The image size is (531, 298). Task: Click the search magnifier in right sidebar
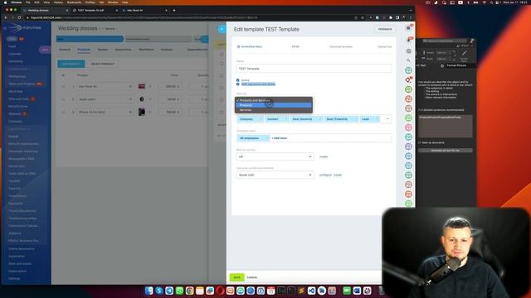coord(408,60)
